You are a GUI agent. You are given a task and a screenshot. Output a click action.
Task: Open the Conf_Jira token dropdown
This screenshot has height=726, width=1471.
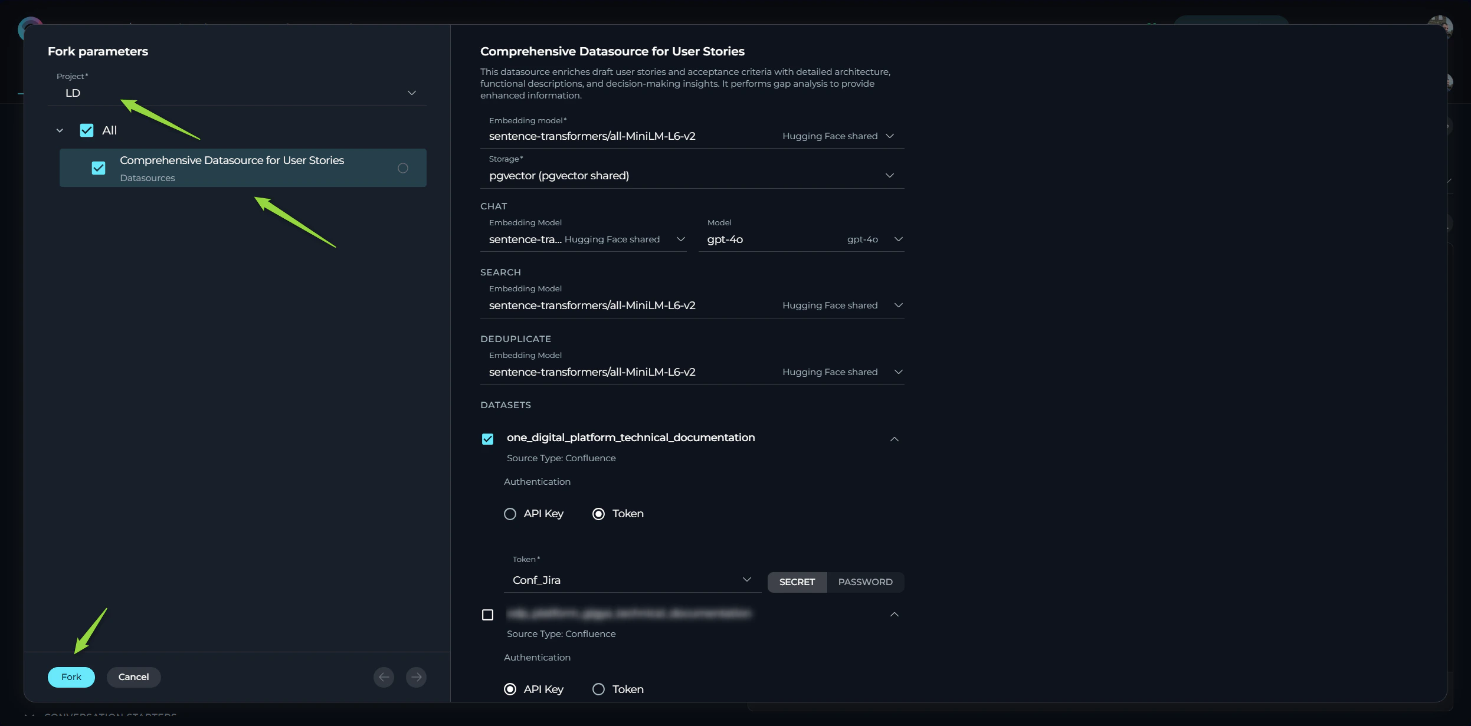745,579
